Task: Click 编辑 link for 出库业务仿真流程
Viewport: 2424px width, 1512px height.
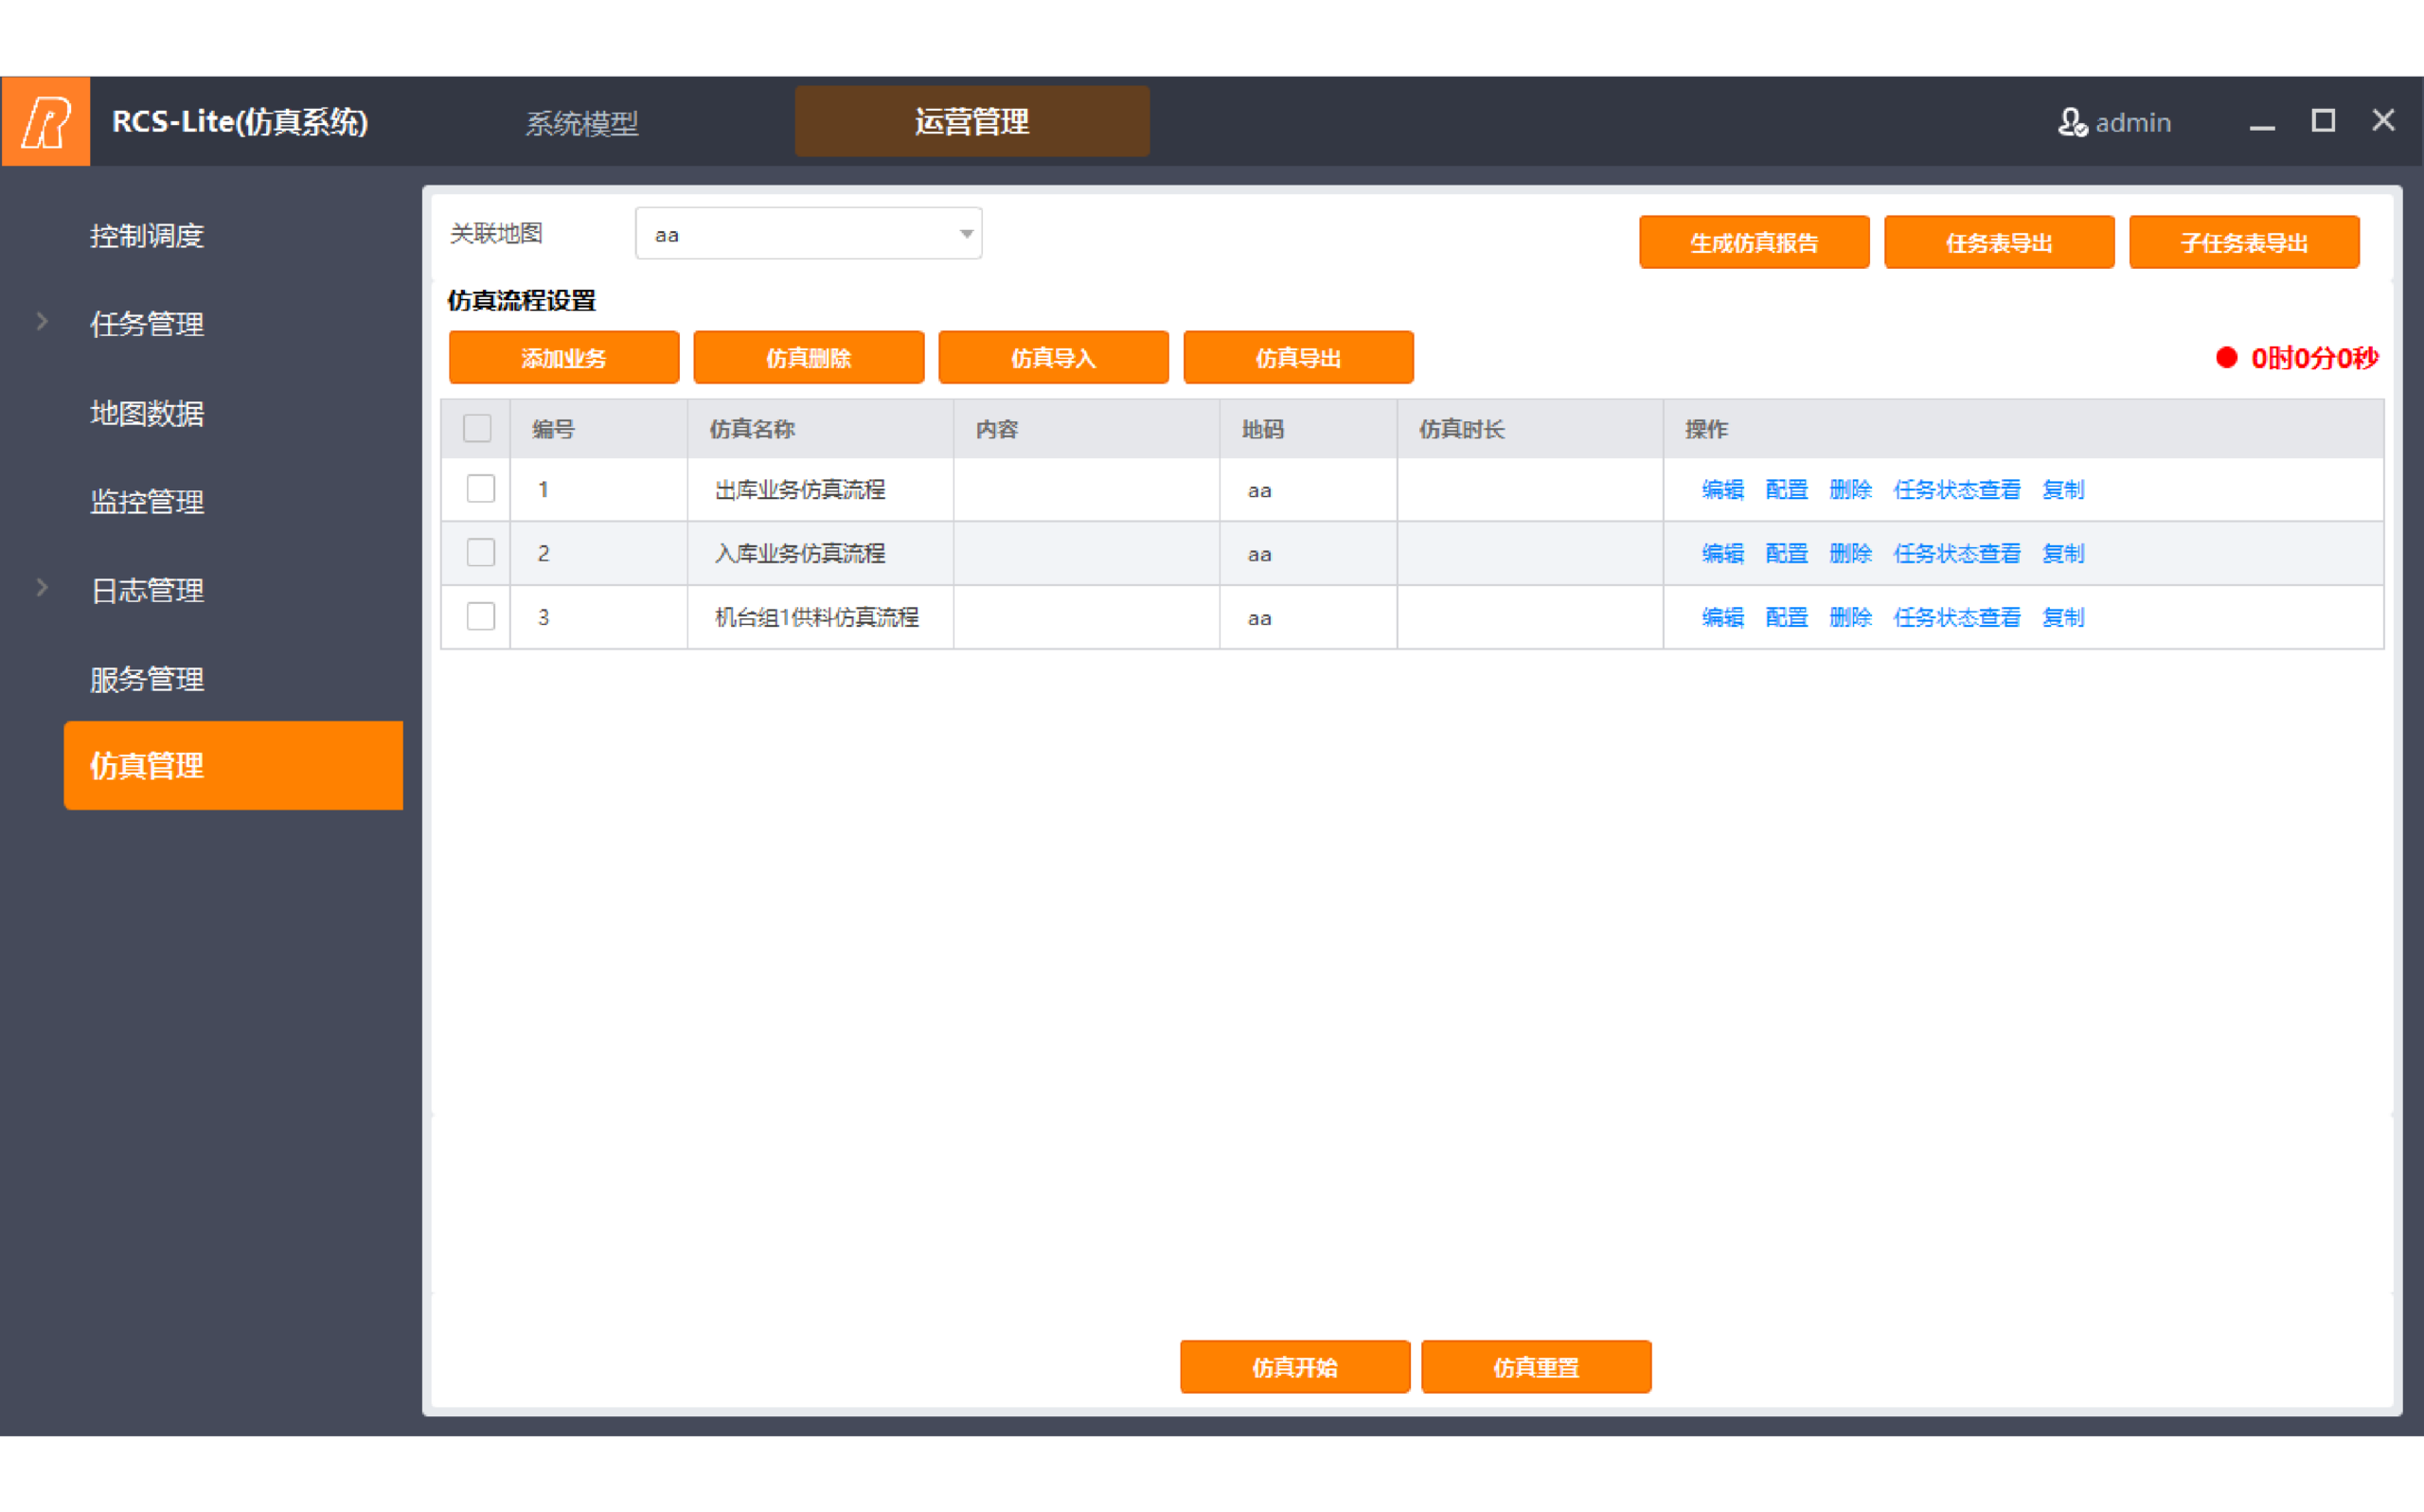Action: coord(1722,489)
